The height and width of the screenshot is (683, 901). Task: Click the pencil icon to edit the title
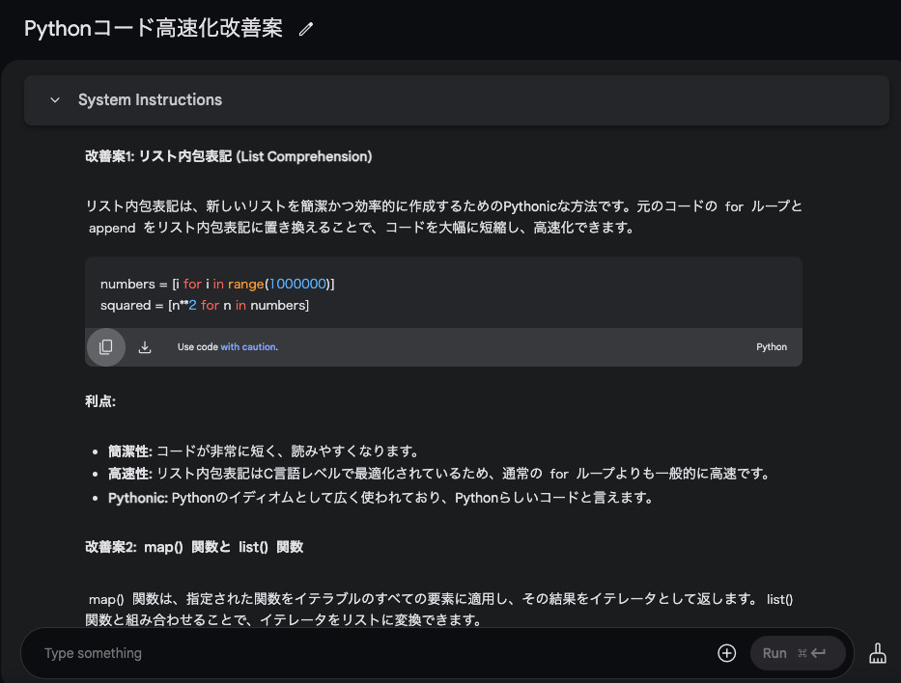(306, 29)
